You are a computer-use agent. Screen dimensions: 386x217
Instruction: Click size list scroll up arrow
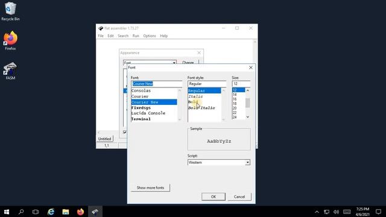pyautogui.click(x=248, y=90)
